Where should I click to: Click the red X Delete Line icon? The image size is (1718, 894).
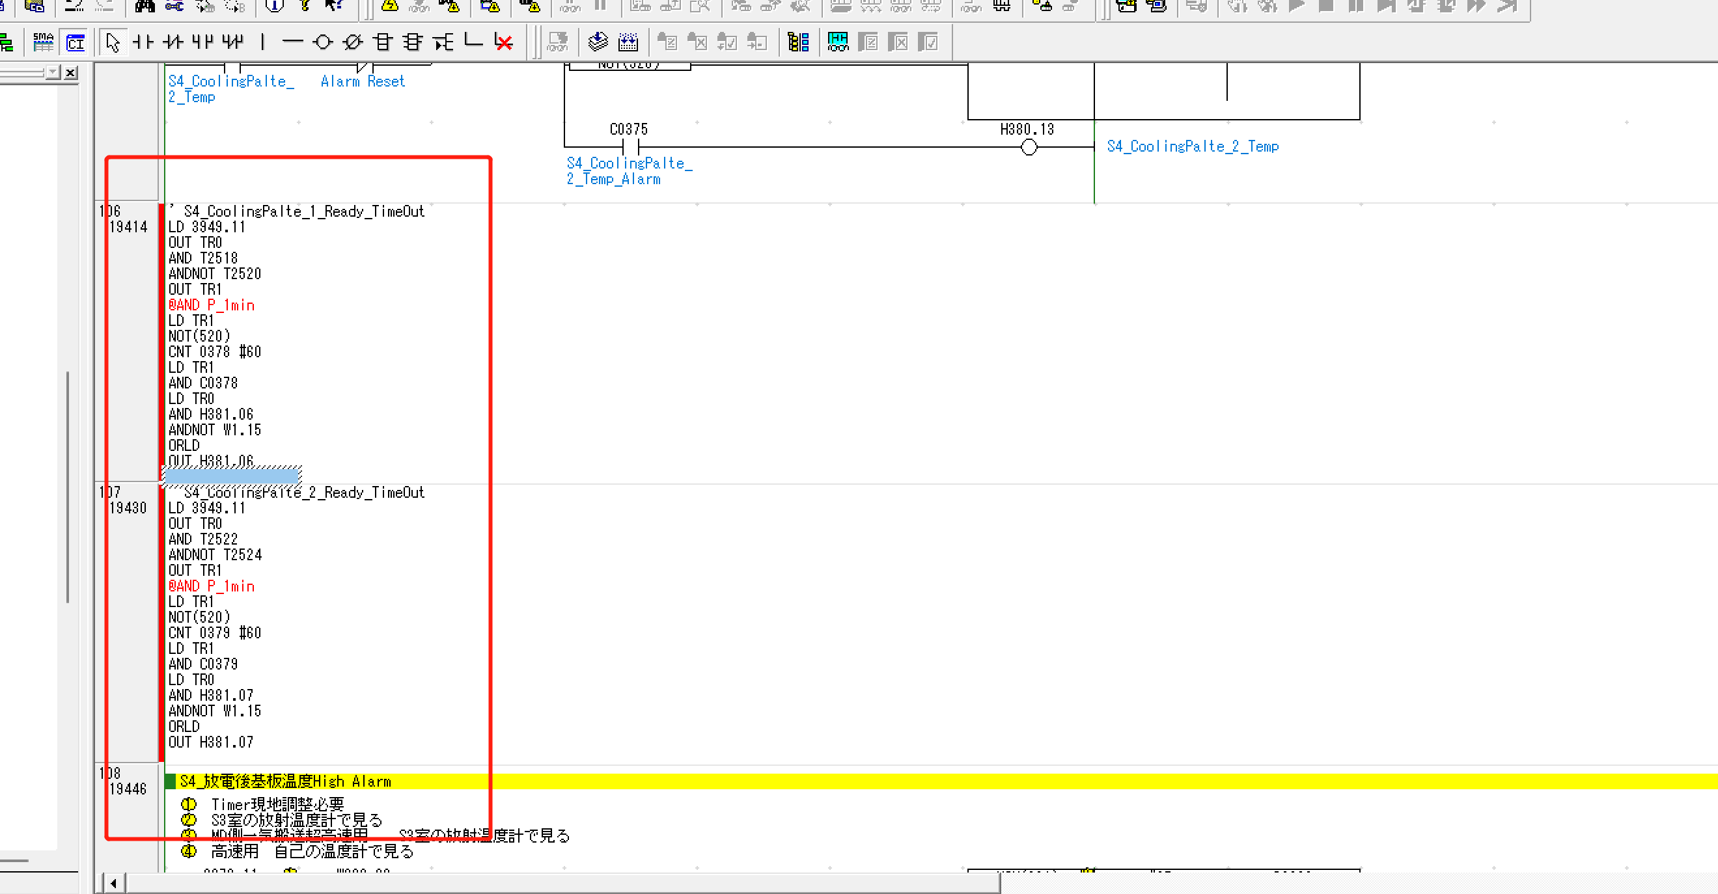(x=503, y=43)
